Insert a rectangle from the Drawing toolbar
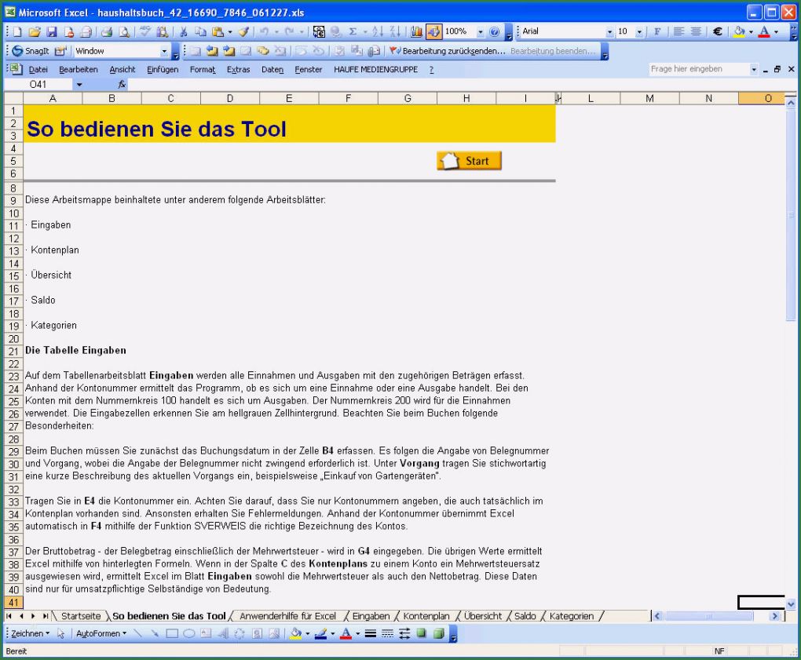801x660 pixels. pos(173,633)
